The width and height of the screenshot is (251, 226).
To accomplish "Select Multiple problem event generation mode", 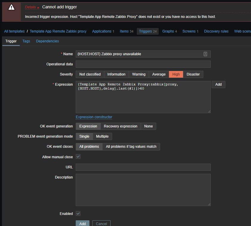I will click(x=102, y=136).
